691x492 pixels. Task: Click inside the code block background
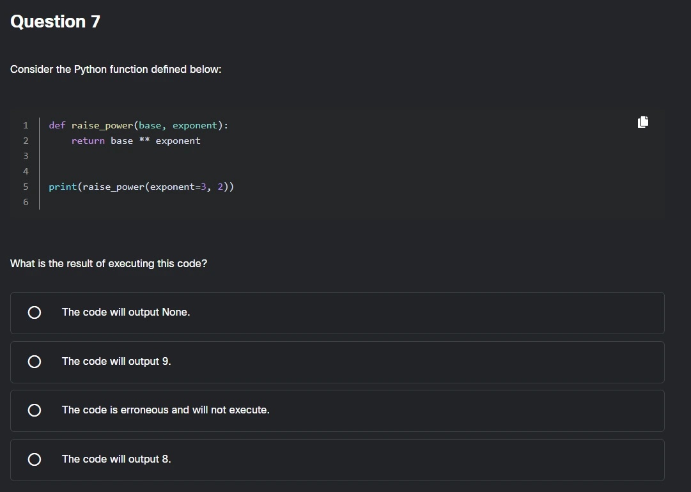(x=384, y=160)
